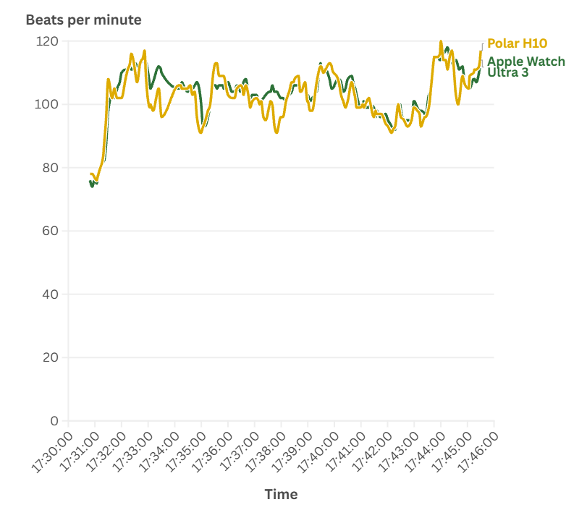587x510 pixels.
Task: Click the 40 y-axis tick label
Action: click(50, 294)
